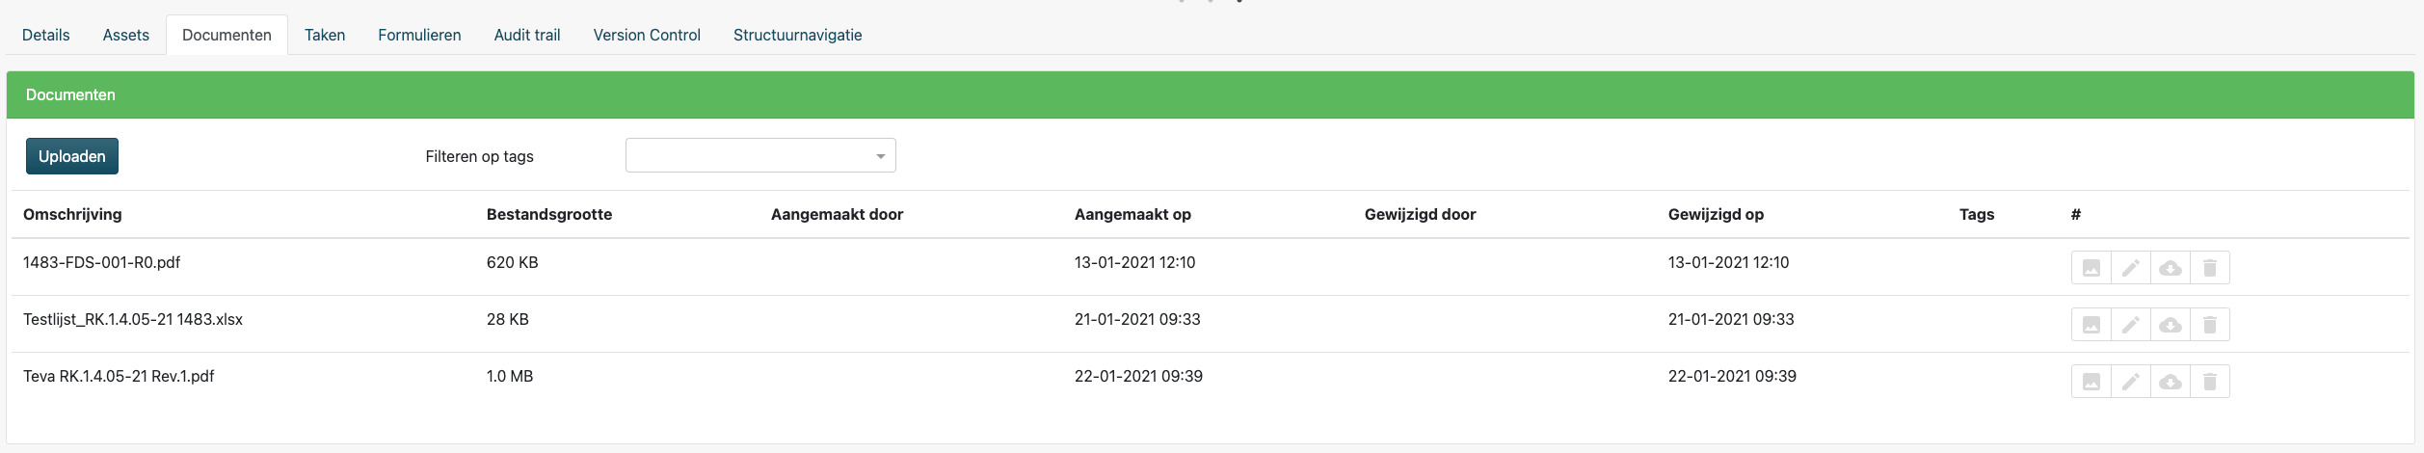The image size is (2424, 453).
Task: Open the Filteren op tags dropdown
Action: pyautogui.click(x=760, y=155)
